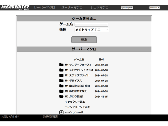Image resolution: width=168 pixels, height=126 pixels.
Task: Open the M1:サンダーフォース3 folder icon
Action: pyautogui.click(x=61, y=65)
